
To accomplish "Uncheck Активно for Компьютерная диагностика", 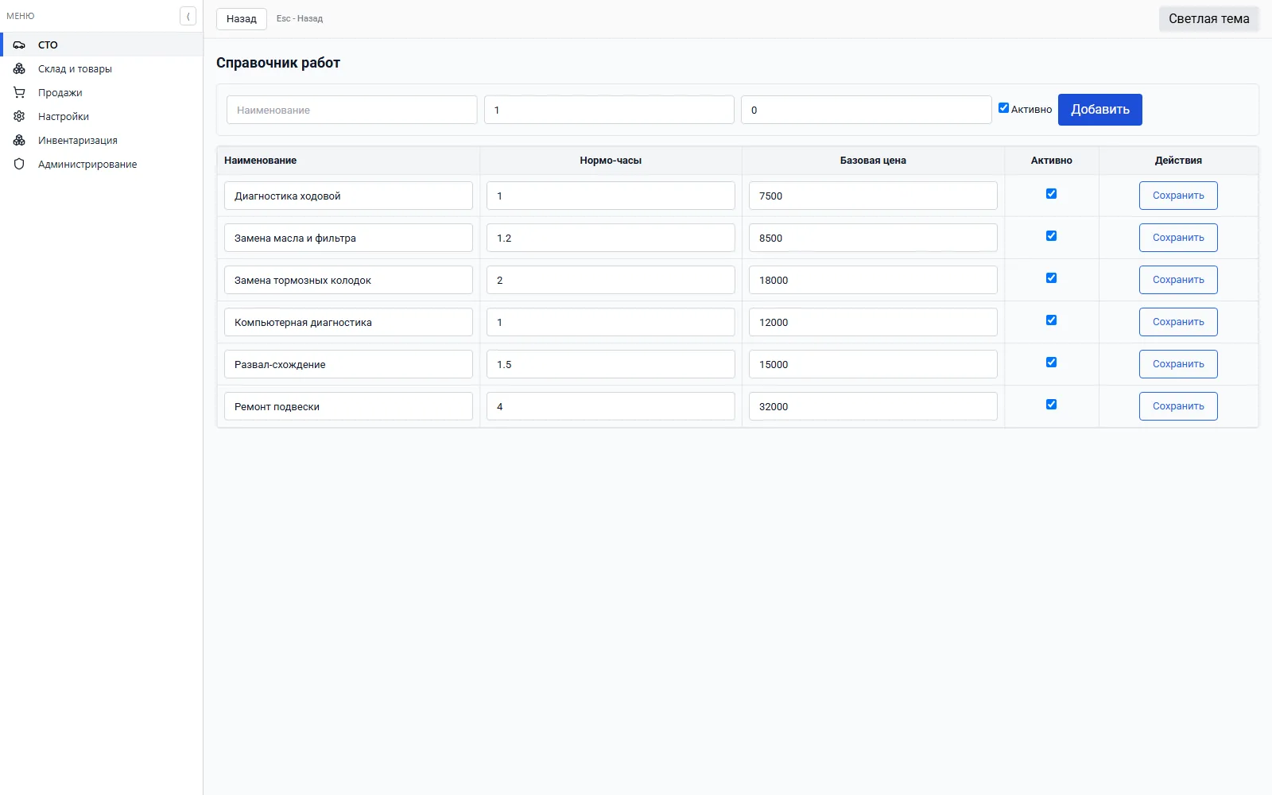I will click(1051, 320).
